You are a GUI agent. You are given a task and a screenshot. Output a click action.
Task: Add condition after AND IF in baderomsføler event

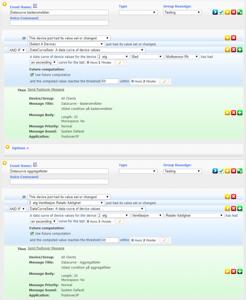[240, 50]
